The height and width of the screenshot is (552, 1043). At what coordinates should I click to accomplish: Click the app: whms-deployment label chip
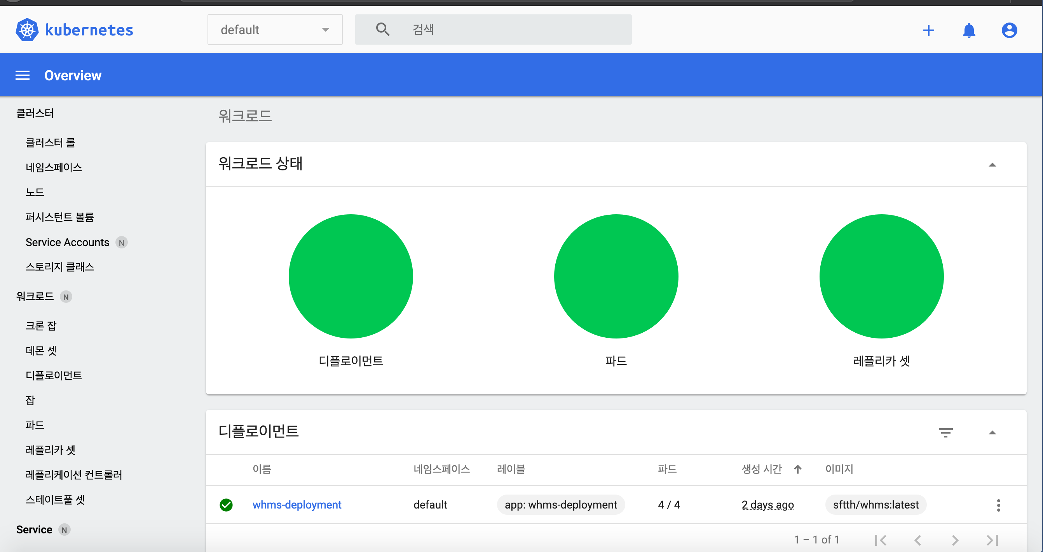click(x=561, y=505)
